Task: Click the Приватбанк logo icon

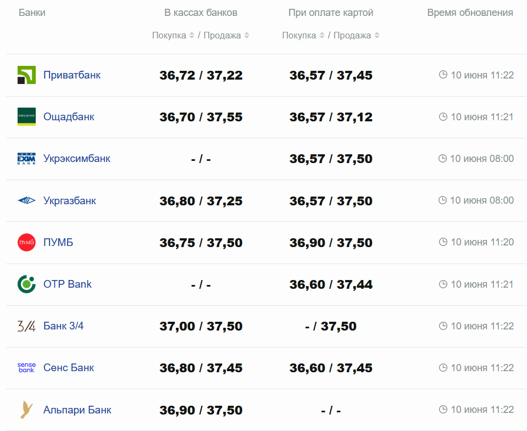Action: coord(26,75)
